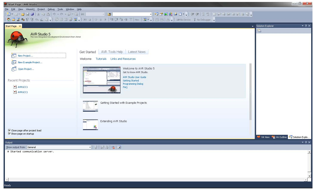
Task: Click the Open Project... link
Action: point(26,69)
